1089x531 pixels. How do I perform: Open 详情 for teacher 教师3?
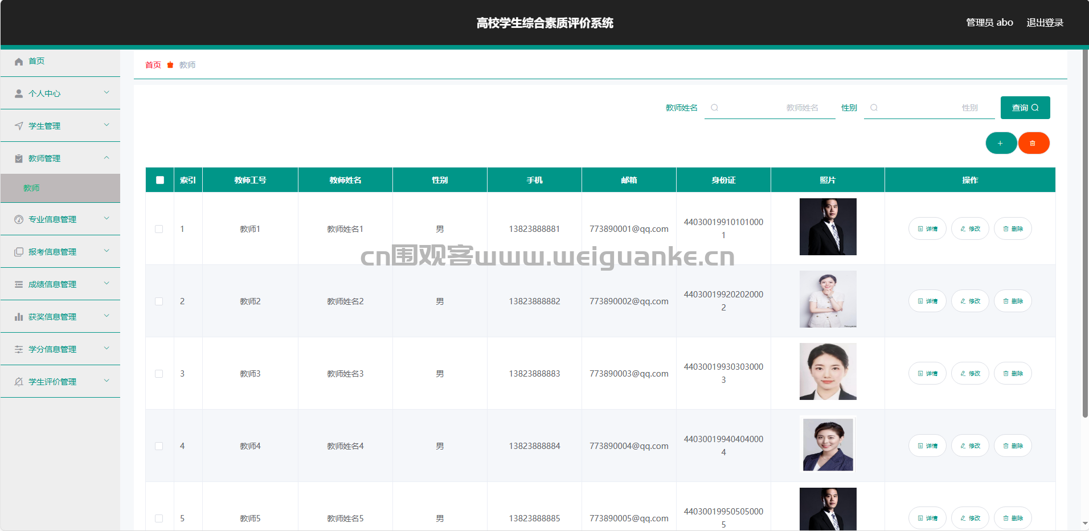point(927,373)
